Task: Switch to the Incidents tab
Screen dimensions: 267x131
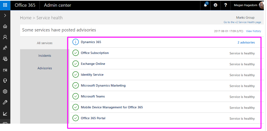Action: coord(45,55)
